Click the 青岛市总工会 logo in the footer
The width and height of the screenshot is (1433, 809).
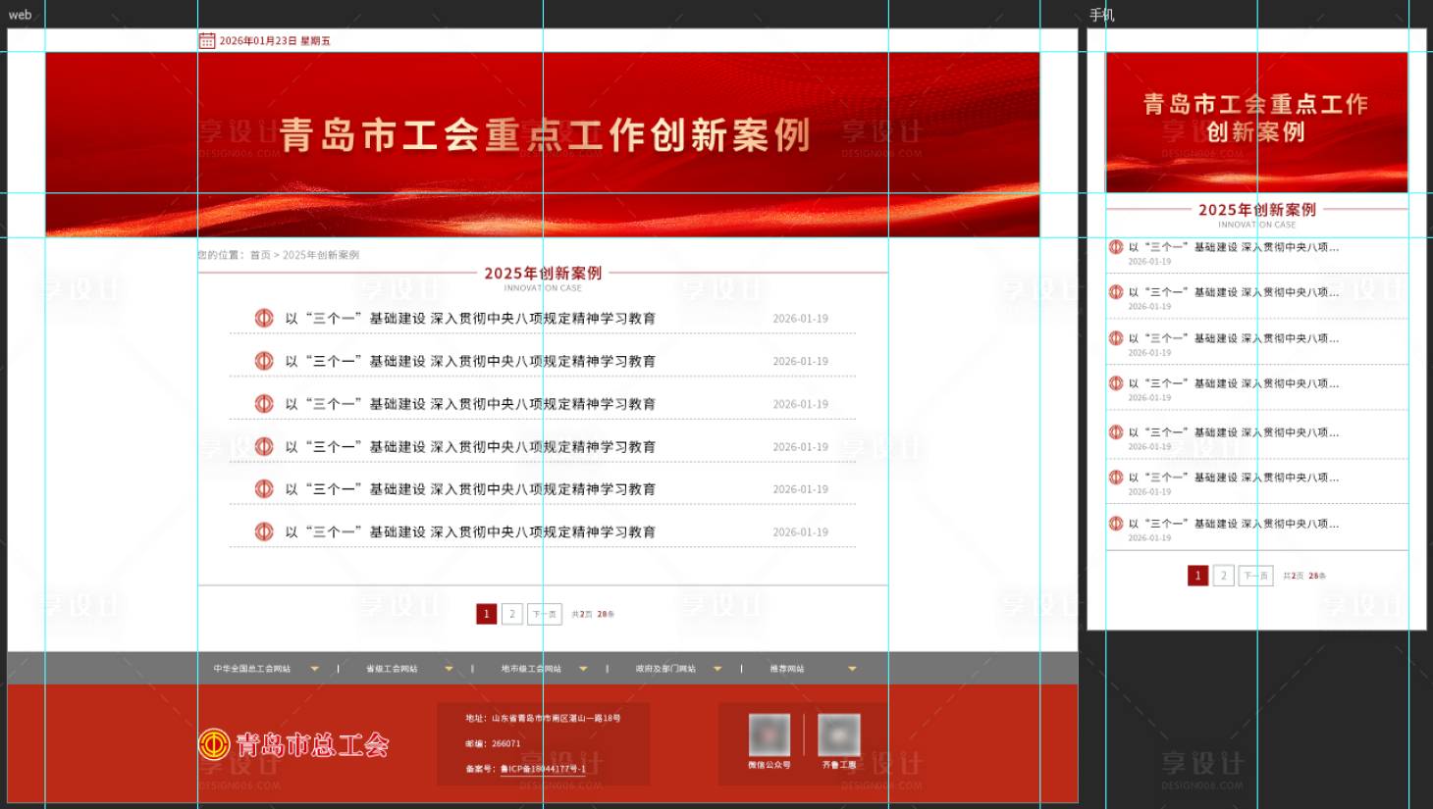[x=294, y=744]
